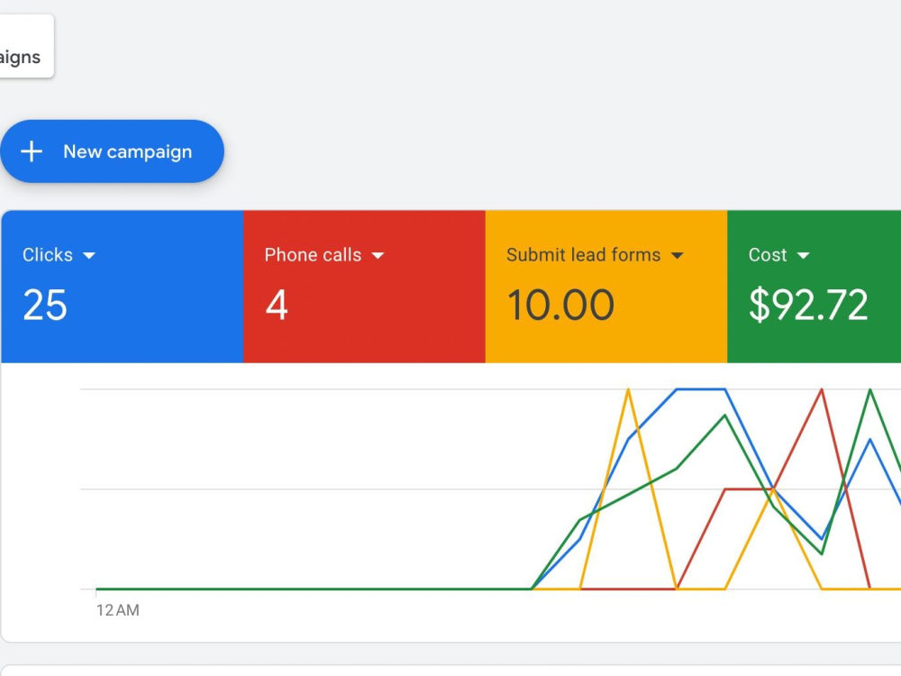Click the Clicks value 25
The image size is (901, 676).
[x=45, y=305]
